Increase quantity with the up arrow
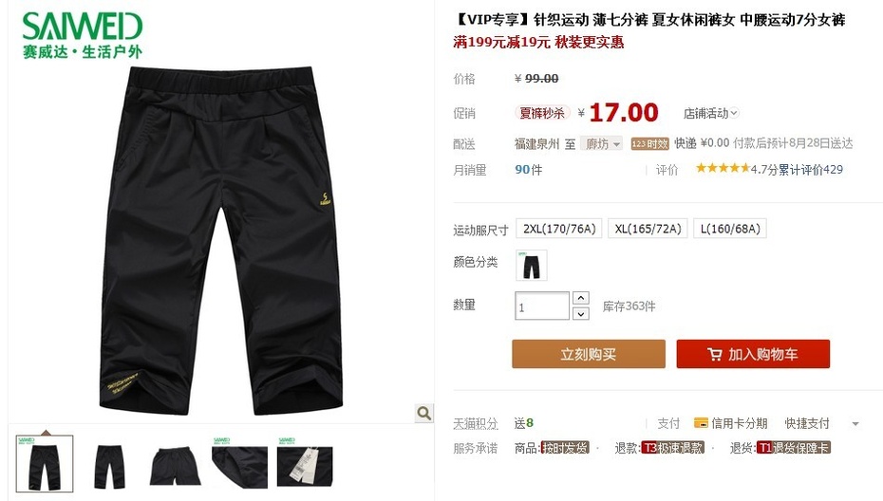The image size is (883, 501). (x=580, y=298)
